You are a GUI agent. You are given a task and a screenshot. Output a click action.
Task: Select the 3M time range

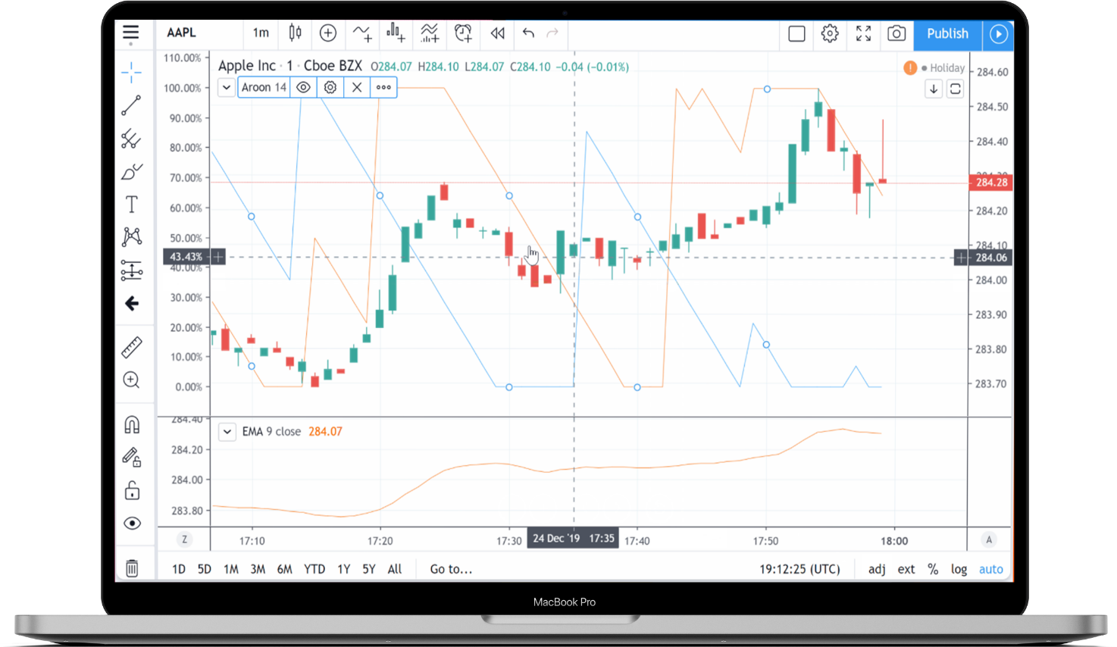pyautogui.click(x=258, y=569)
